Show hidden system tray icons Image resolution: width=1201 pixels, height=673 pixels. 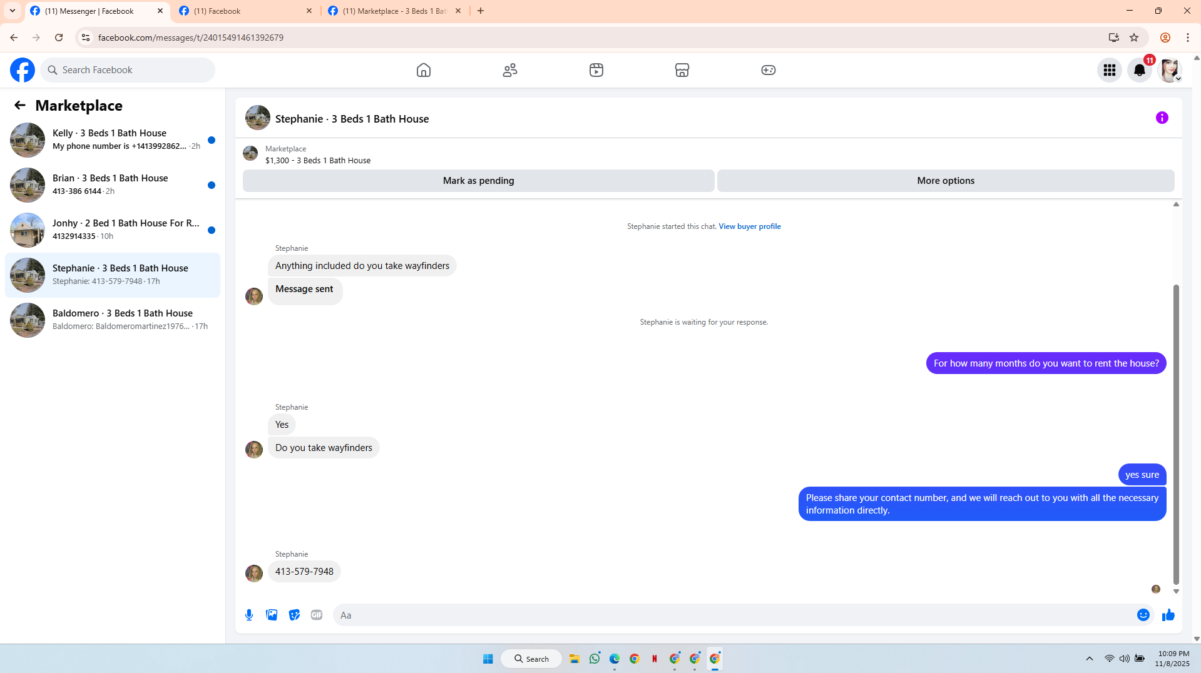(1090, 659)
